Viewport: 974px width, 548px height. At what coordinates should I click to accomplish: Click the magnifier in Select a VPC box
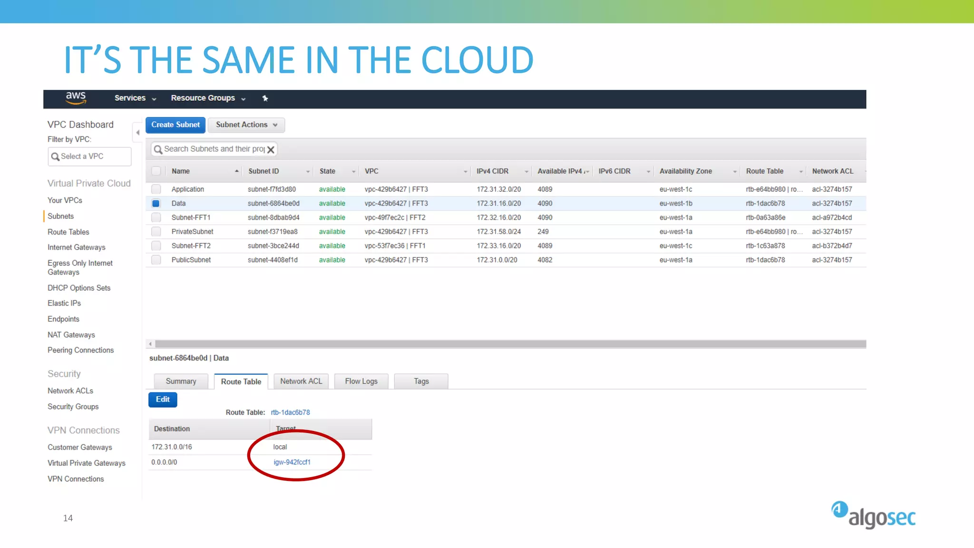(x=55, y=157)
